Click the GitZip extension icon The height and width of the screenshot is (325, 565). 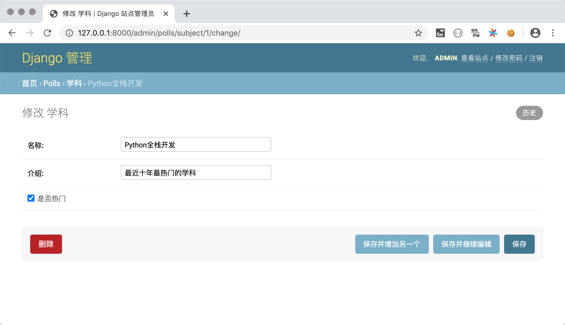coord(476,33)
